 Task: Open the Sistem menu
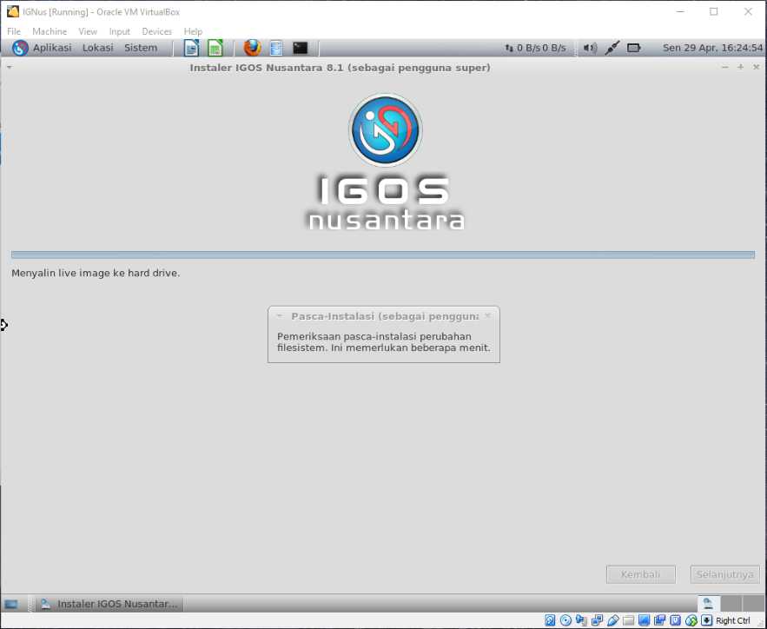141,48
